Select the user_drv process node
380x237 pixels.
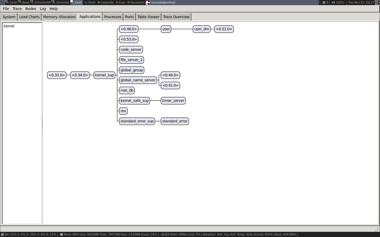(202, 29)
